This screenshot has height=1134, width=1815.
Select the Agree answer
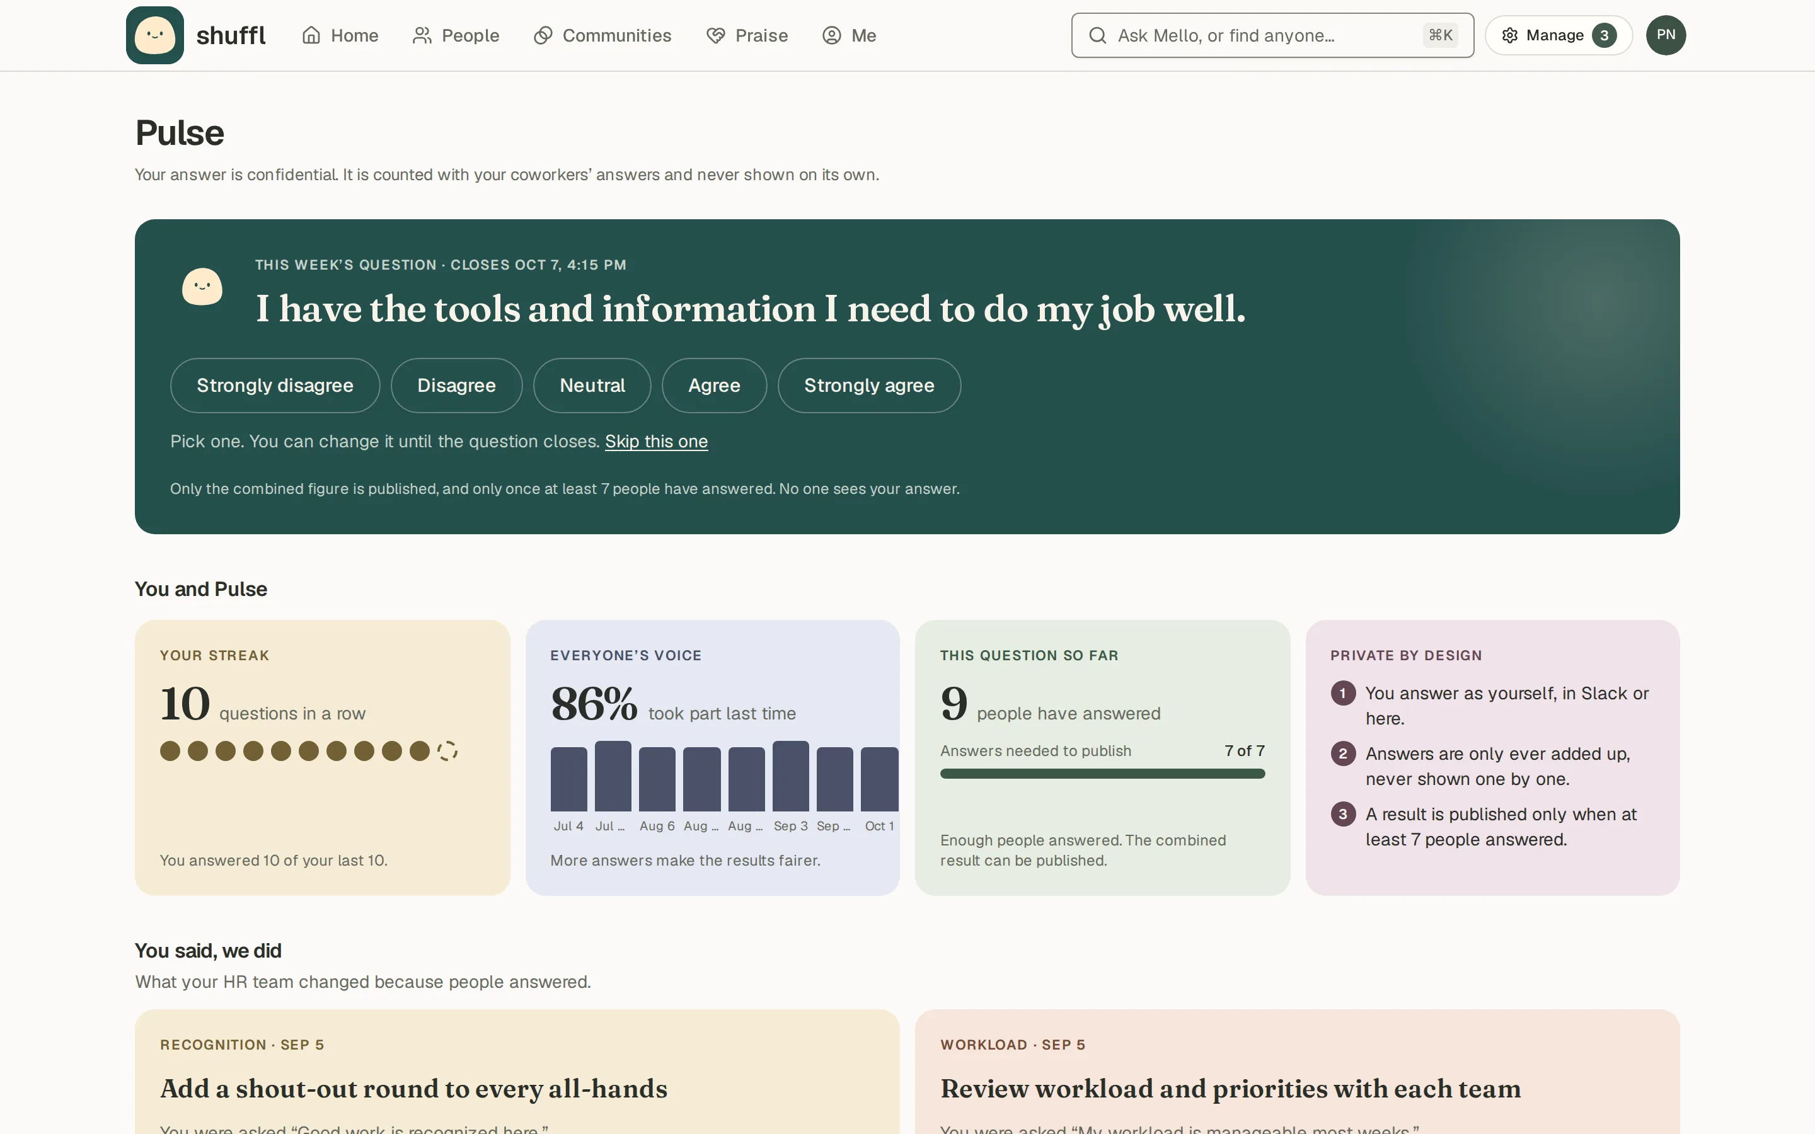(714, 386)
